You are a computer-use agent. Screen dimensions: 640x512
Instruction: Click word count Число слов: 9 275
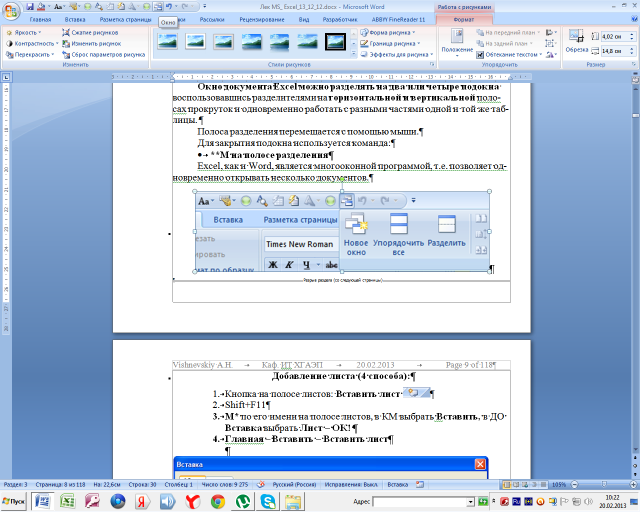pos(225,484)
